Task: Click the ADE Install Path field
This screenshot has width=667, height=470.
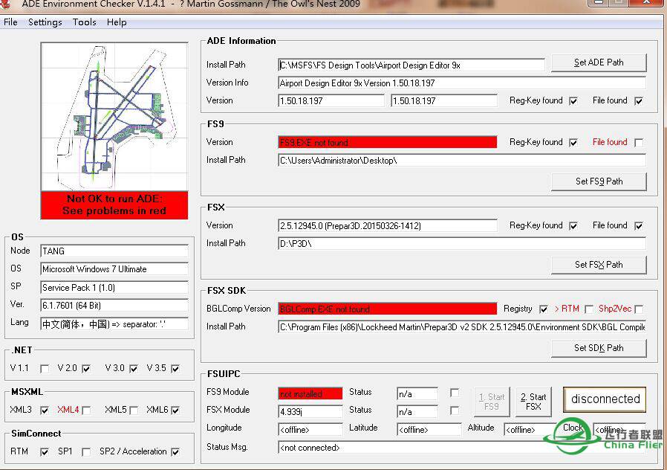Action: pyautogui.click(x=411, y=65)
